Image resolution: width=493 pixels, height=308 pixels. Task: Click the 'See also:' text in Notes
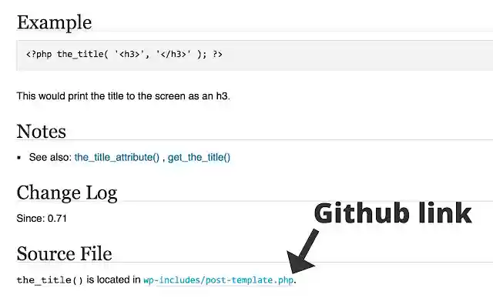[50, 157]
